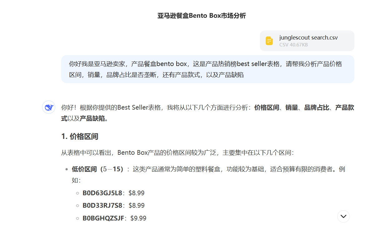Click the file size label CSV 40.67KB

pos(294,45)
